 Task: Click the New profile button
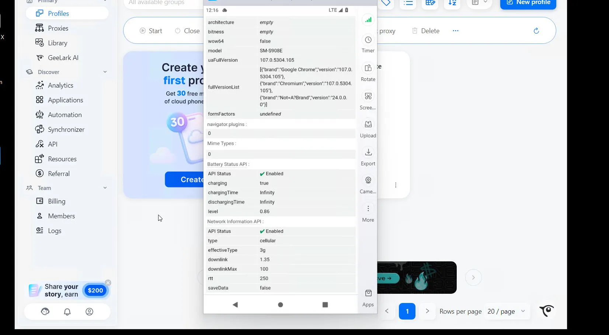528,3
